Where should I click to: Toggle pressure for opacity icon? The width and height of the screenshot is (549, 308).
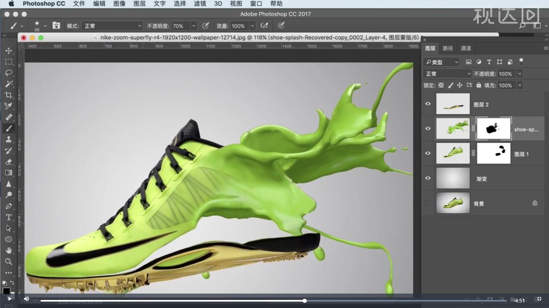point(205,26)
